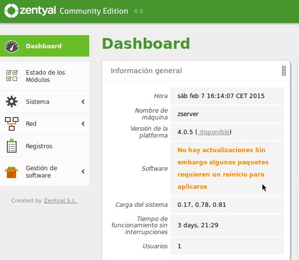Click the zentyal Community Edition title
Viewport: 299px width, 260px height.
point(74,11)
